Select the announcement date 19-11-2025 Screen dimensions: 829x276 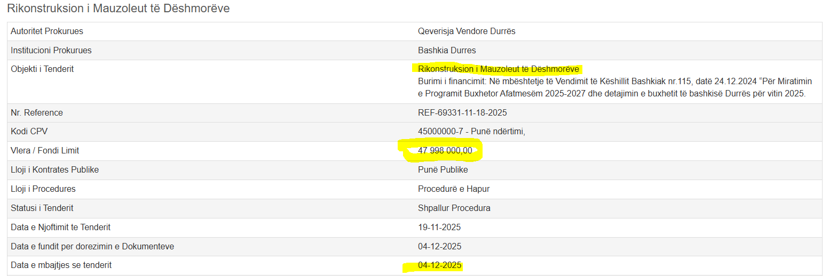(439, 228)
